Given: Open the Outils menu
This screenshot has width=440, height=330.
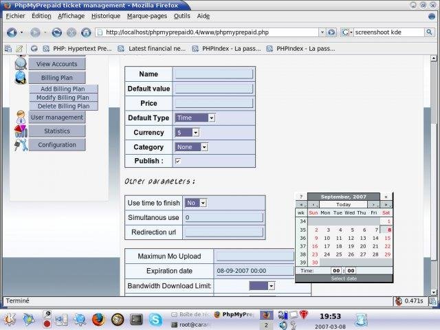Looking at the screenshot, I should click(181, 16).
